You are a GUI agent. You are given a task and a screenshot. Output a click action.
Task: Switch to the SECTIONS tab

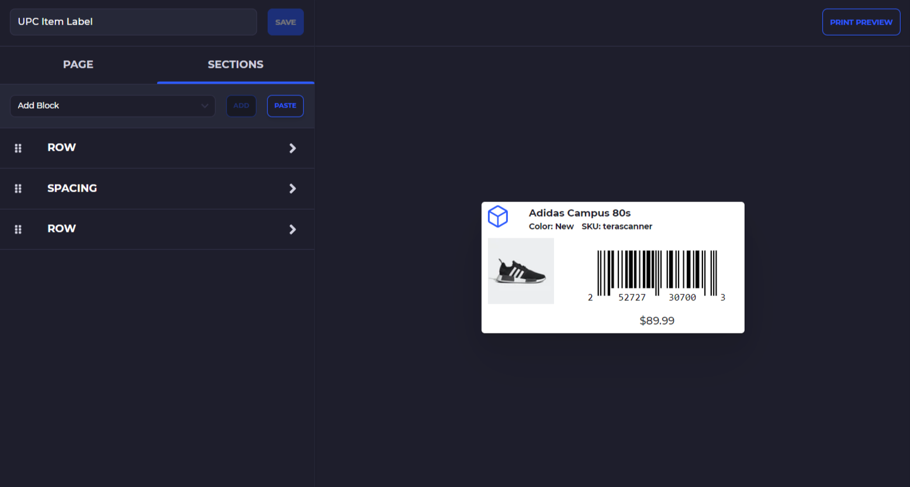pyautogui.click(x=236, y=65)
